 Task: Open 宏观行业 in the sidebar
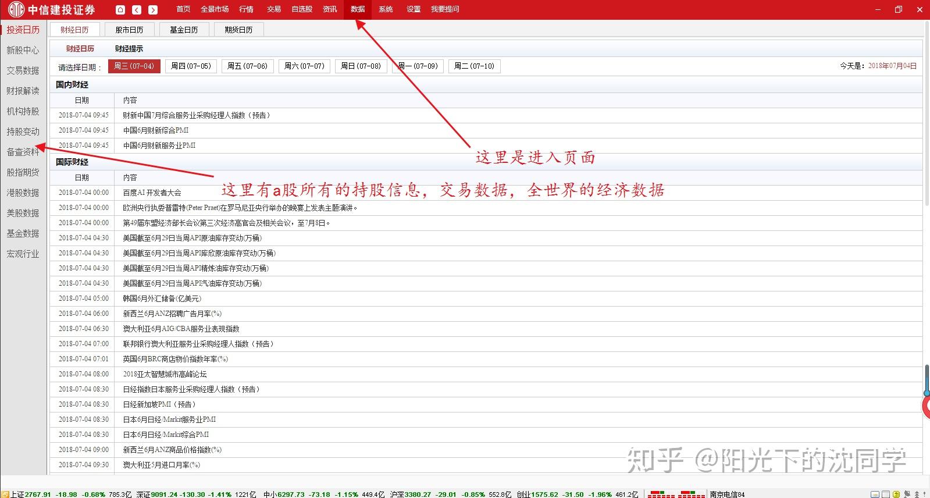coord(23,254)
